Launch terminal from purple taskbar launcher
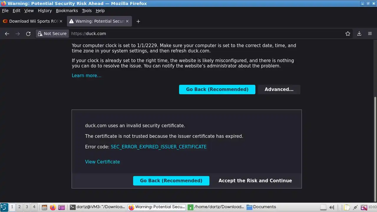Viewport: 377px width, 212px height. 62,207
